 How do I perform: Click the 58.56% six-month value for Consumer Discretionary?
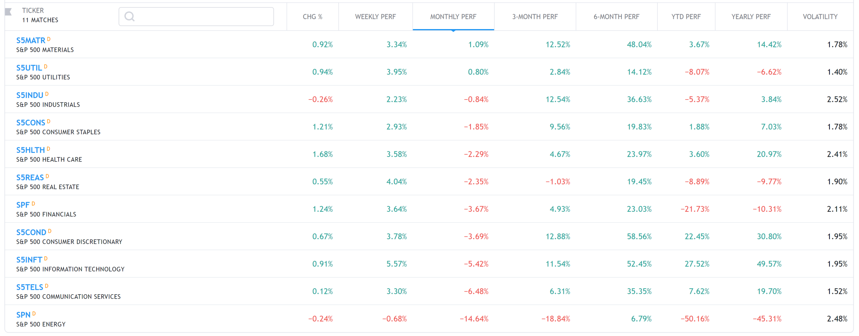tap(639, 236)
